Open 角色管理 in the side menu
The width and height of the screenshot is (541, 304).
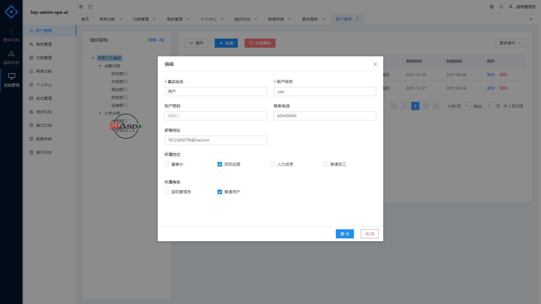(49, 44)
